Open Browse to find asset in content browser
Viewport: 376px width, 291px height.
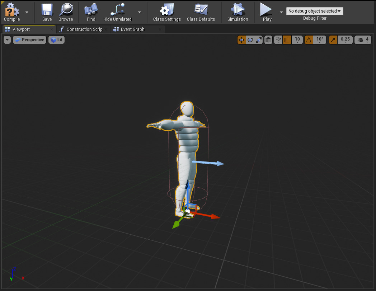[x=66, y=10]
